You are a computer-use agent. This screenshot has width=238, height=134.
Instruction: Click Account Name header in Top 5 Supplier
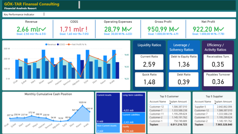pos(203,102)
